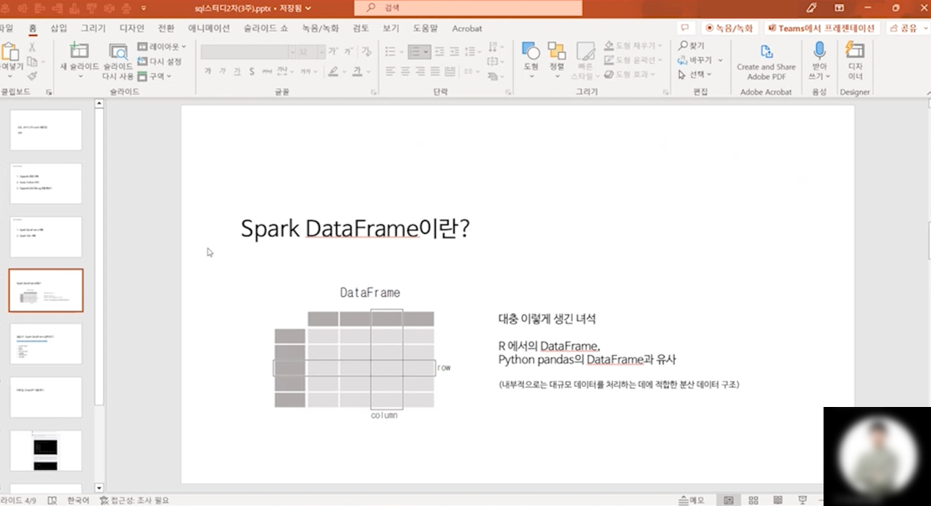
Task: Toggle text shadow (S)
Action: coord(252,71)
